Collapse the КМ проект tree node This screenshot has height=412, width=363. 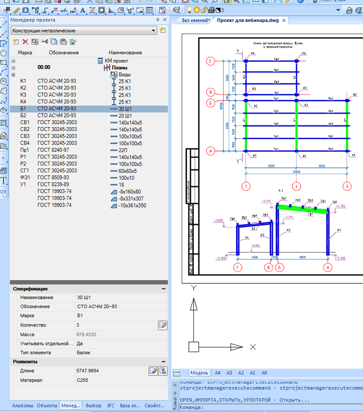[13, 61]
